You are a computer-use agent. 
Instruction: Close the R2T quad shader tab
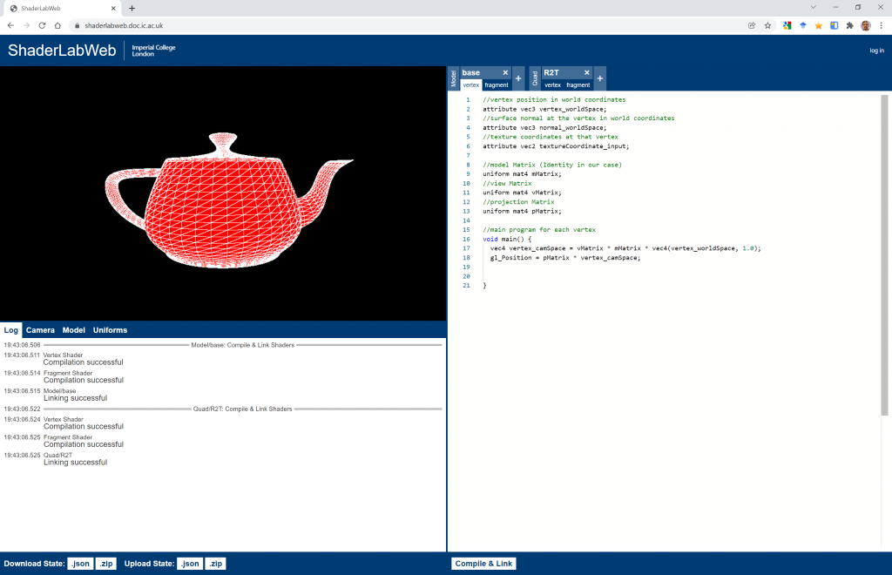[x=586, y=72]
